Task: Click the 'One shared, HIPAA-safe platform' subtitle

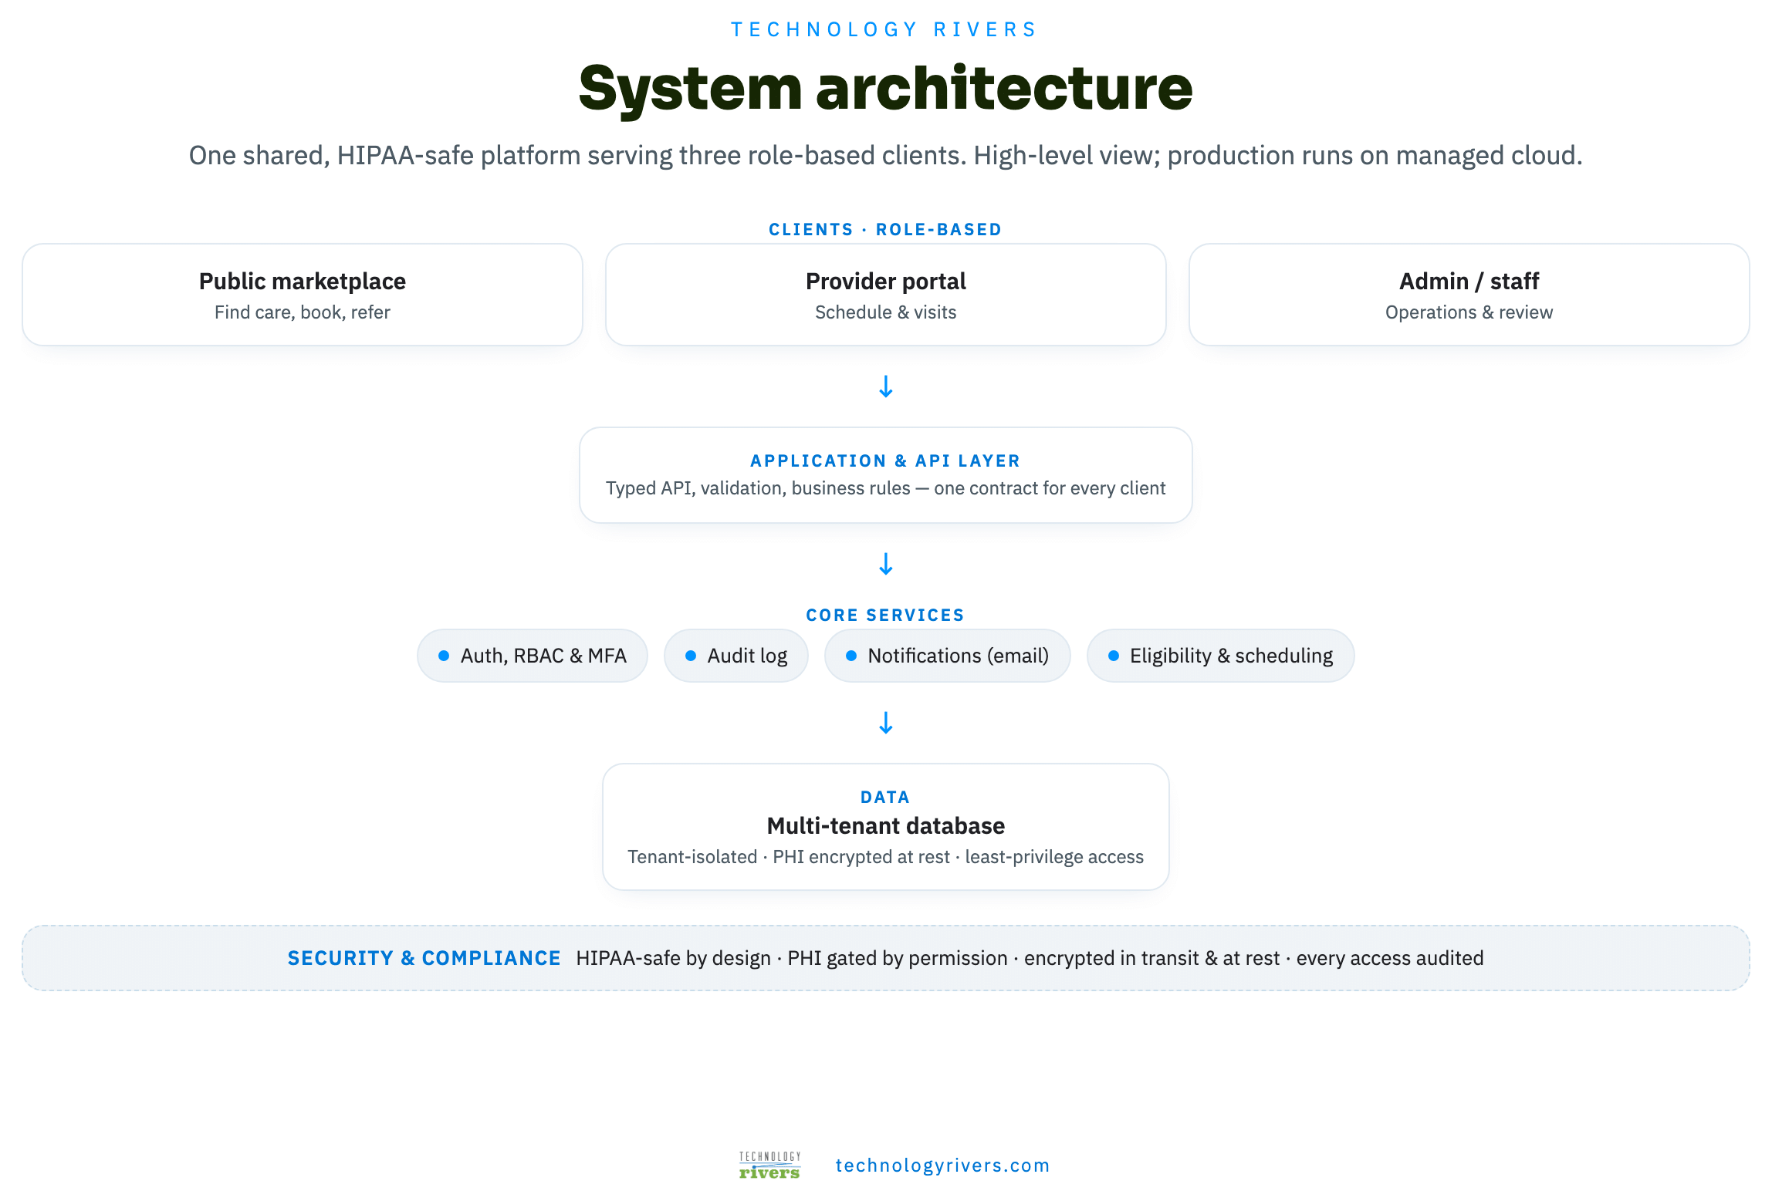Action: pos(886,156)
